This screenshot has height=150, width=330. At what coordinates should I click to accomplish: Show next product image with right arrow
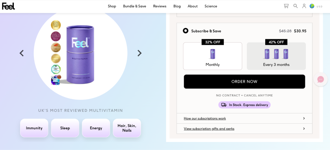(x=139, y=53)
